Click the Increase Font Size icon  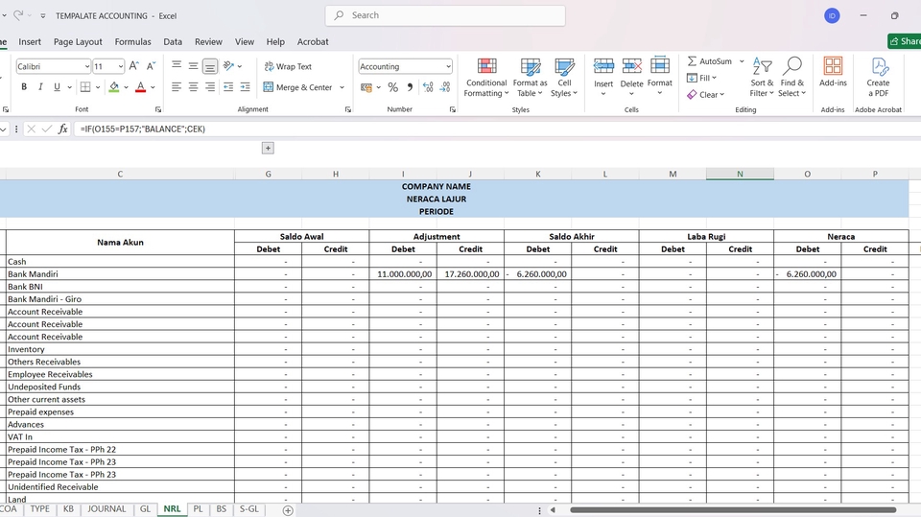click(x=134, y=66)
